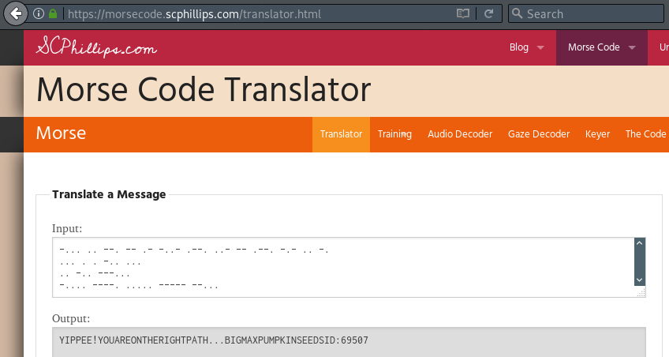Click the browser back arrow button
The height and width of the screenshot is (357, 669).
[16, 13]
